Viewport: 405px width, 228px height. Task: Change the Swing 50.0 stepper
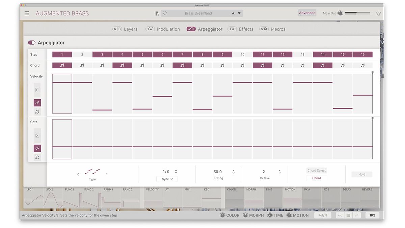tap(233, 172)
